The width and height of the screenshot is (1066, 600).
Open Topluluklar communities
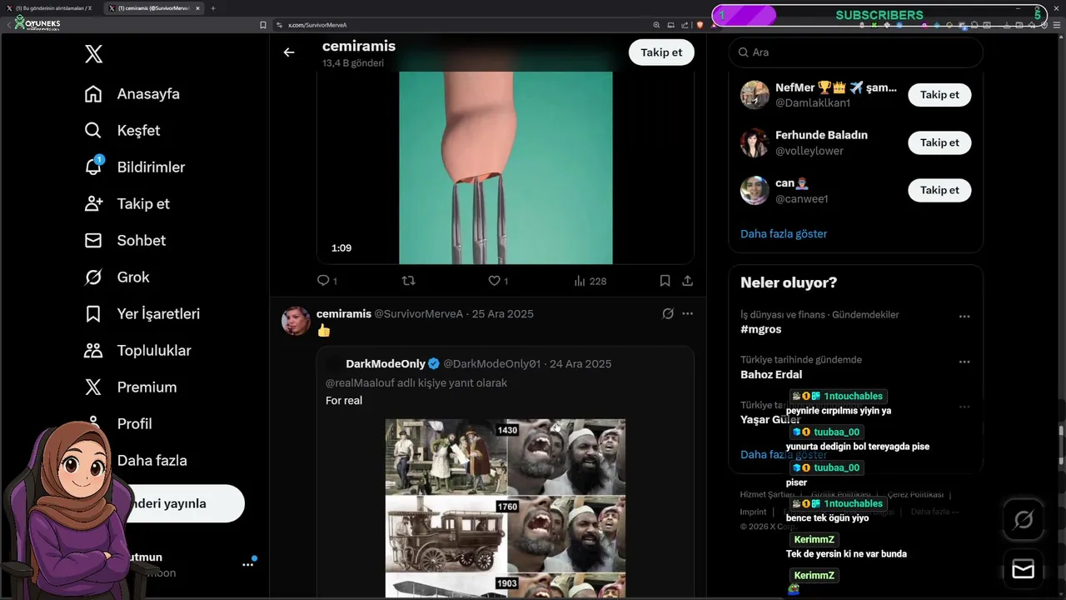tap(137, 350)
